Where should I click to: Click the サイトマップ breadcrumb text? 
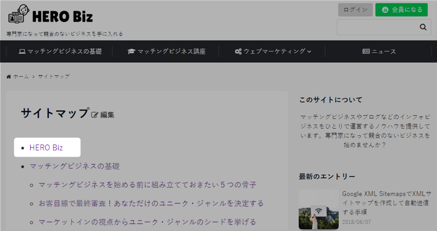pyautogui.click(x=54, y=77)
